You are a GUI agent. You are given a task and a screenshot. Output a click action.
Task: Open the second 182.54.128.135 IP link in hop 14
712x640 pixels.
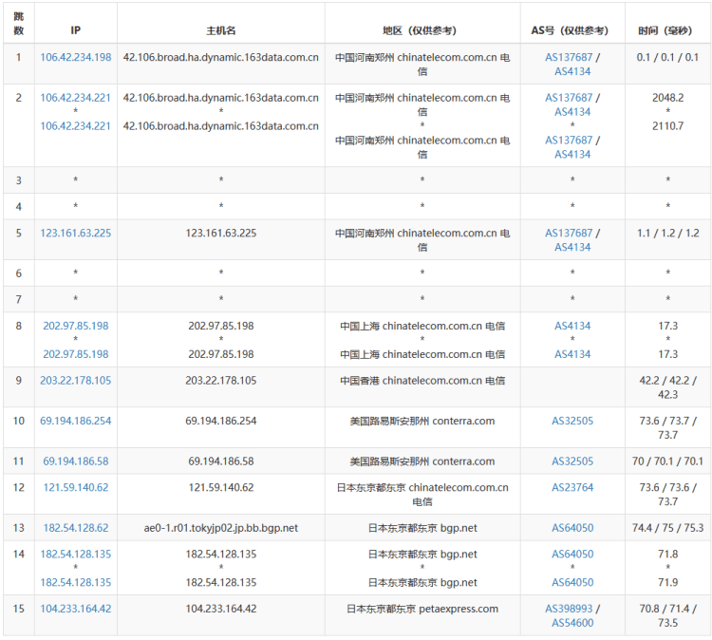[x=75, y=582]
